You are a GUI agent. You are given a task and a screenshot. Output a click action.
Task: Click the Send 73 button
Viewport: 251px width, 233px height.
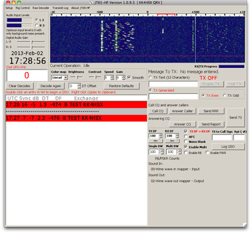pyautogui.click(x=235, y=118)
